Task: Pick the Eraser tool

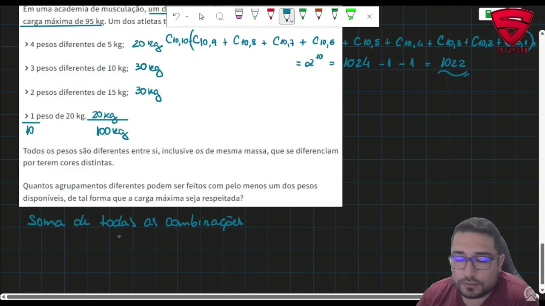Action: [239, 14]
